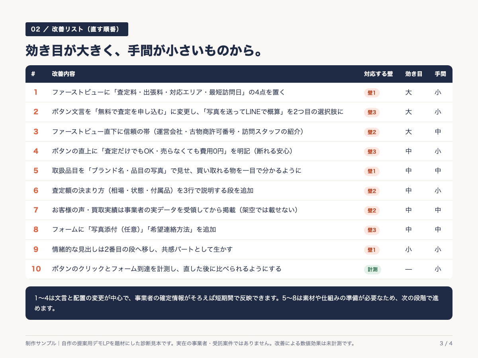Viewport: 478px width, 358px height.
Task: Click row number "4" in the table
Action: 36,151
